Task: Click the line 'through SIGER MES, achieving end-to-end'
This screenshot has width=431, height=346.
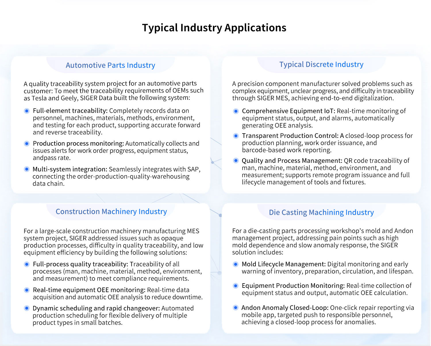Action: 313,98
